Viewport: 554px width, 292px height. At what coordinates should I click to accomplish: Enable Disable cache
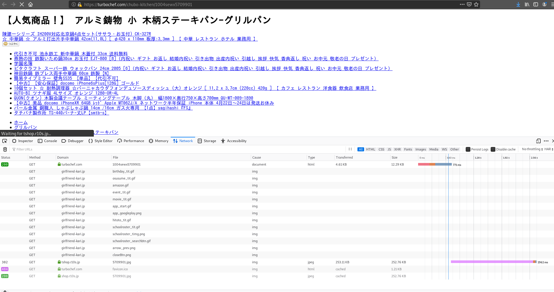(493, 149)
